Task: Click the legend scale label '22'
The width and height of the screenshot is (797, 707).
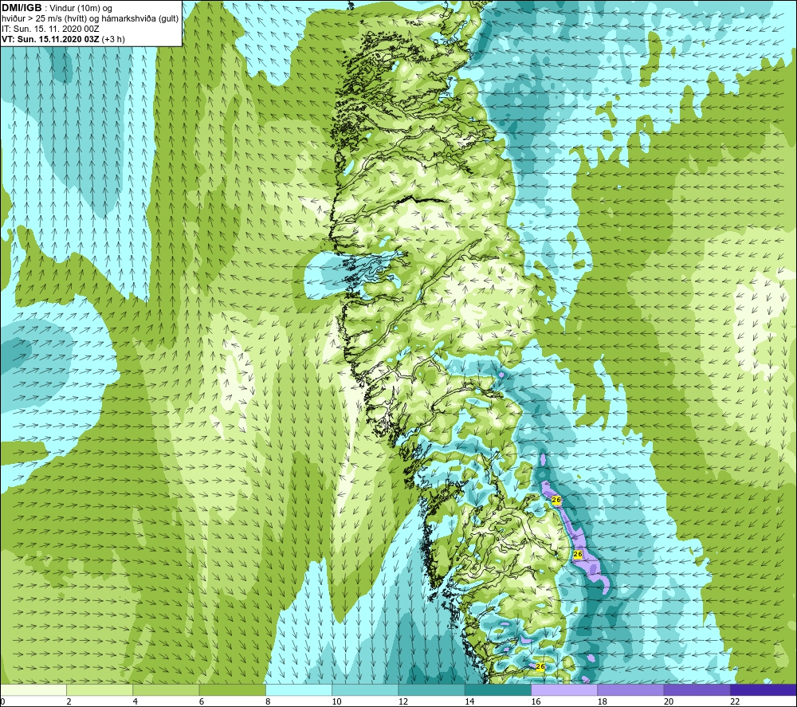Action: (x=736, y=701)
